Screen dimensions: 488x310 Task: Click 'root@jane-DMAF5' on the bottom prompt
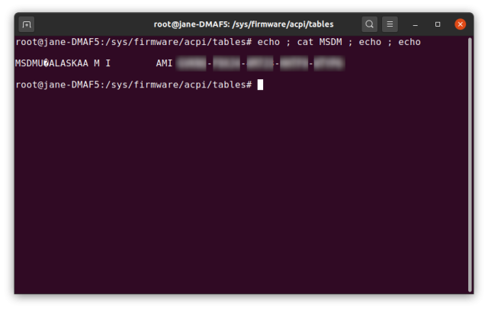(58, 85)
